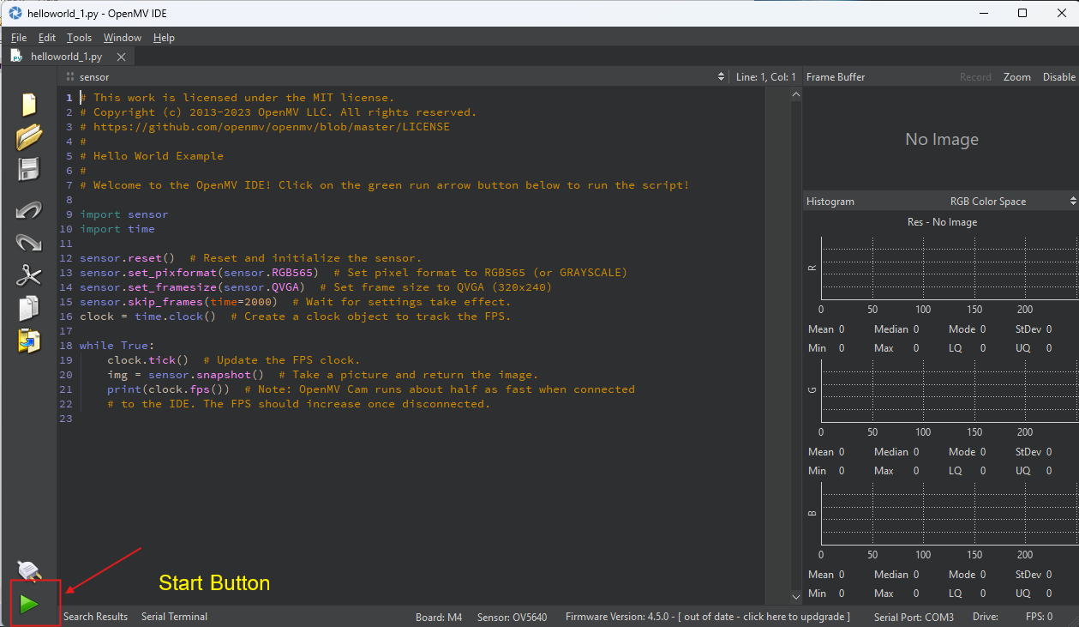
Task: Disable the Frame Buffer viewer
Action: coord(1058,77)
